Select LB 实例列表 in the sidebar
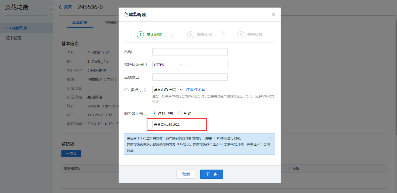Screen dimensions: 397x193 (17, 28)
